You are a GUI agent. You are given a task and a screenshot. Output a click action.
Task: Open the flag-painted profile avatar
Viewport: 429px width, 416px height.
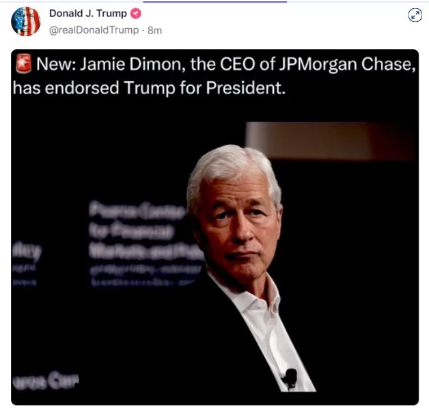(x=26, y=21)
